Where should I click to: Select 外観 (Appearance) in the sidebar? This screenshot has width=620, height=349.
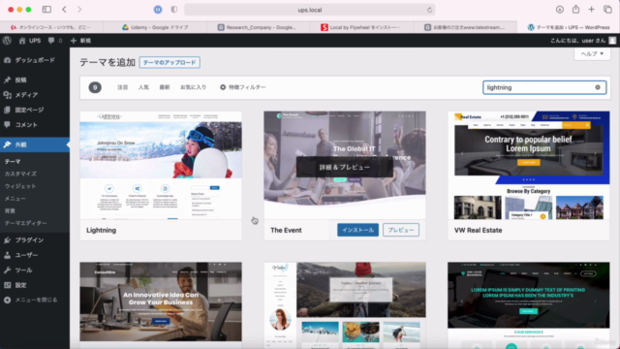pyautogui.click(x=35, y=144)
